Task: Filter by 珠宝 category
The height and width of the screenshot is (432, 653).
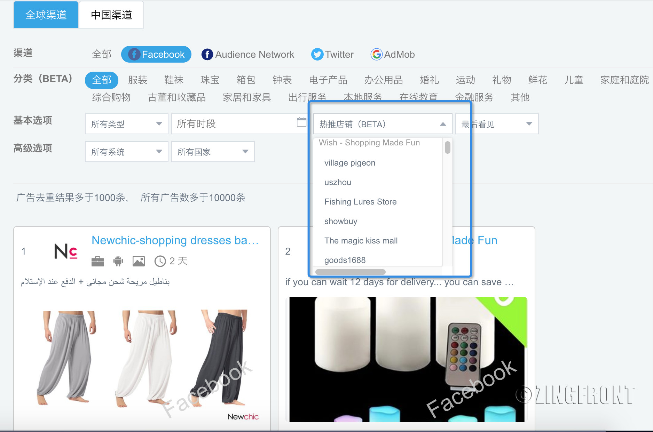Action: [x=210, y=80]
